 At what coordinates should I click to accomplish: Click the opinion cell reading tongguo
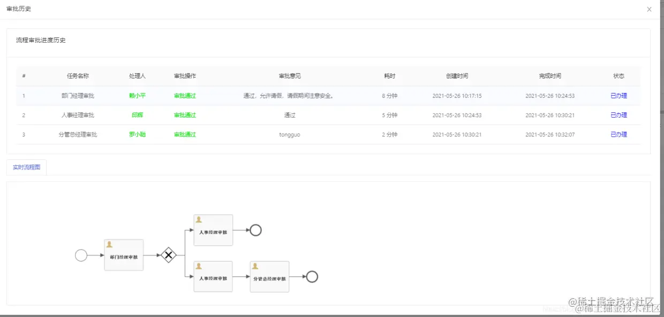click(290, 135)
